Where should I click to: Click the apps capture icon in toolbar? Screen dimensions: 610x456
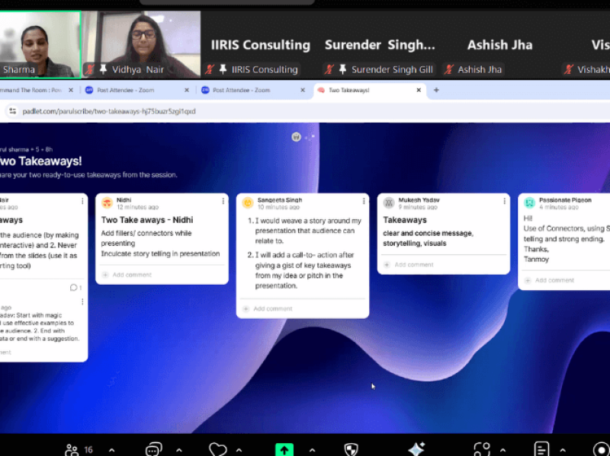point(482,449)
